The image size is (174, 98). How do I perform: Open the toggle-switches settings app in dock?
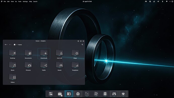pos(51,94)
